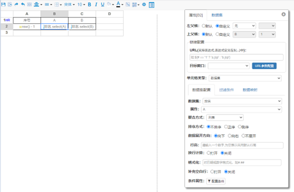The height and width of the screenshot is (192, 294).
Task: Select cell containing row() - 1
Action: tap(27, 27)
